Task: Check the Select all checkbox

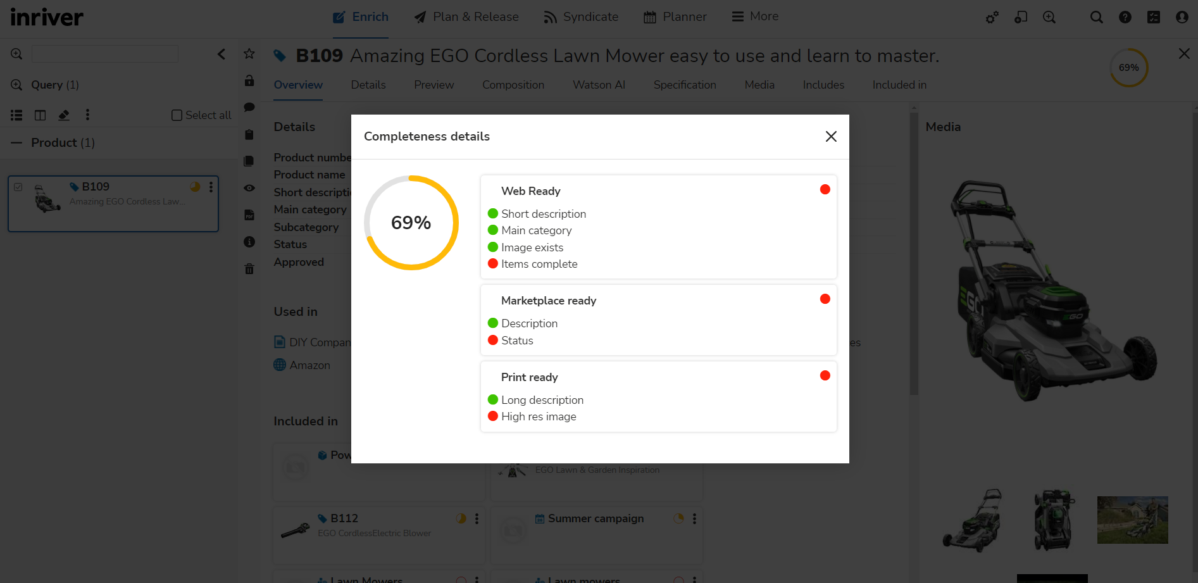Action: pyautogui.click(x=177, y=115)
